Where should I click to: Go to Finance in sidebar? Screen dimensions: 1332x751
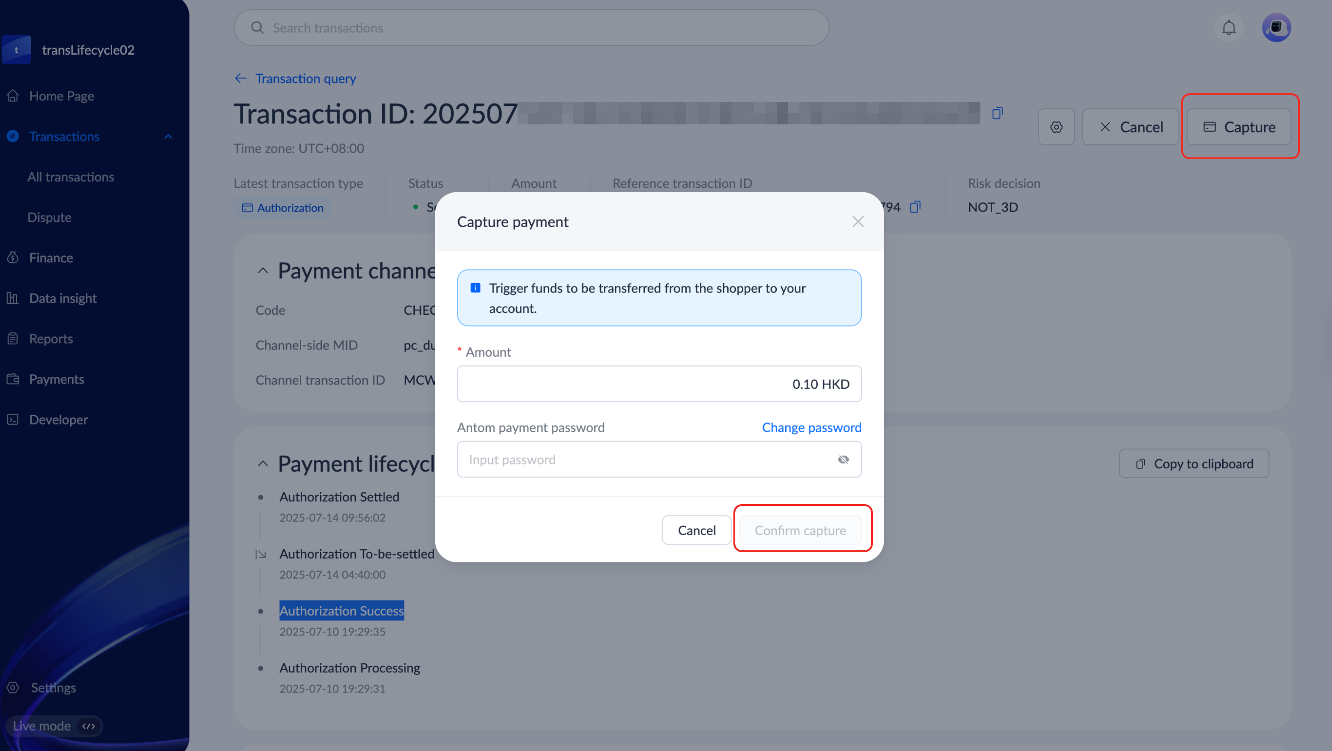pyautogui.click(x=51, y=257)
